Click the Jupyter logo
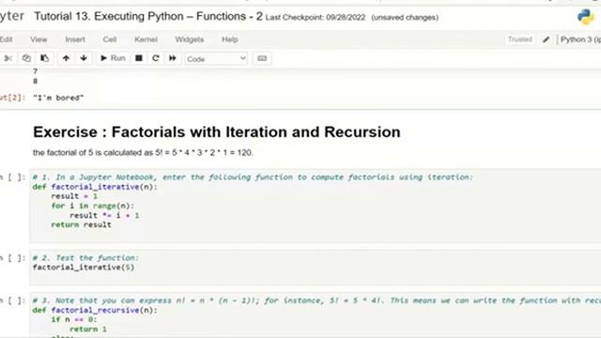Screen dimensions: 601x338 [11, 17]
